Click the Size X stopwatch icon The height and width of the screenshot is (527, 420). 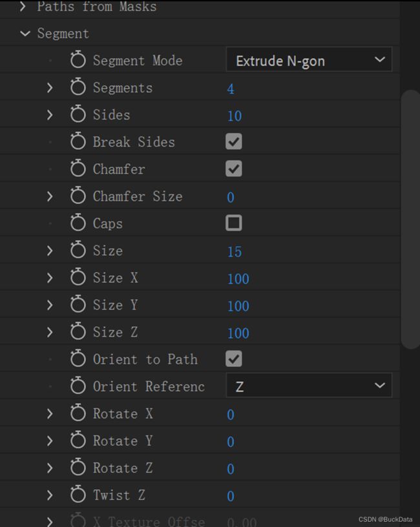(78, 276)
